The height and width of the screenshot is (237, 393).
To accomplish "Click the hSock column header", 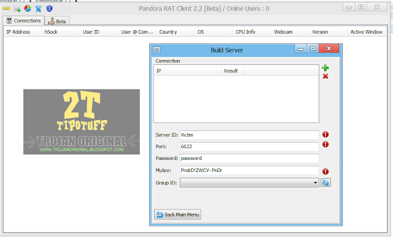I will pos(61,32).
